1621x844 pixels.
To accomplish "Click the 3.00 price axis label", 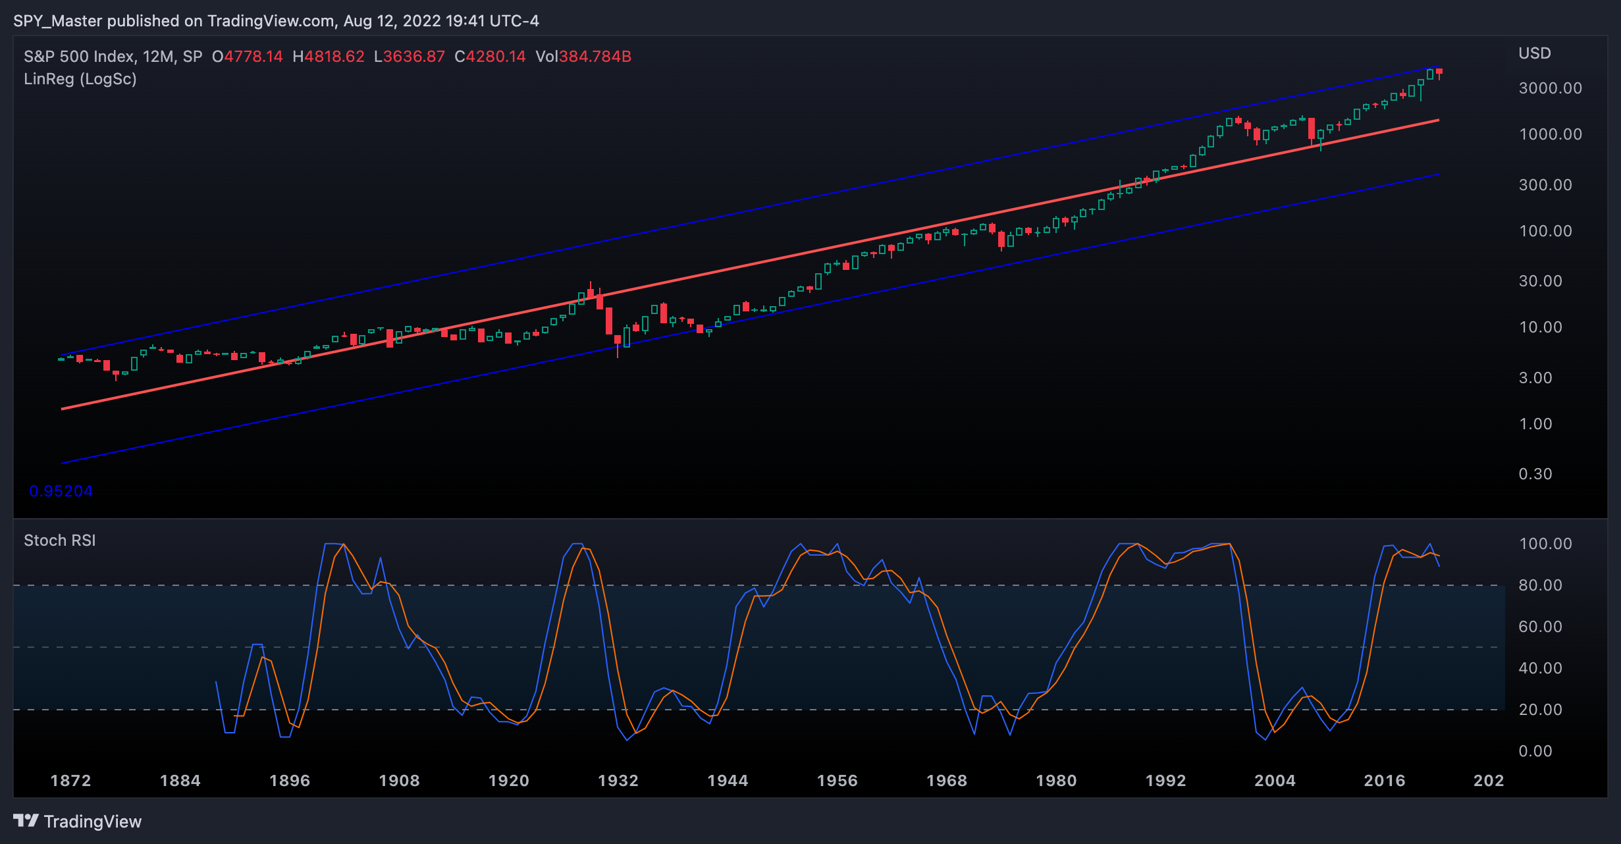I will click(1535, 378).
